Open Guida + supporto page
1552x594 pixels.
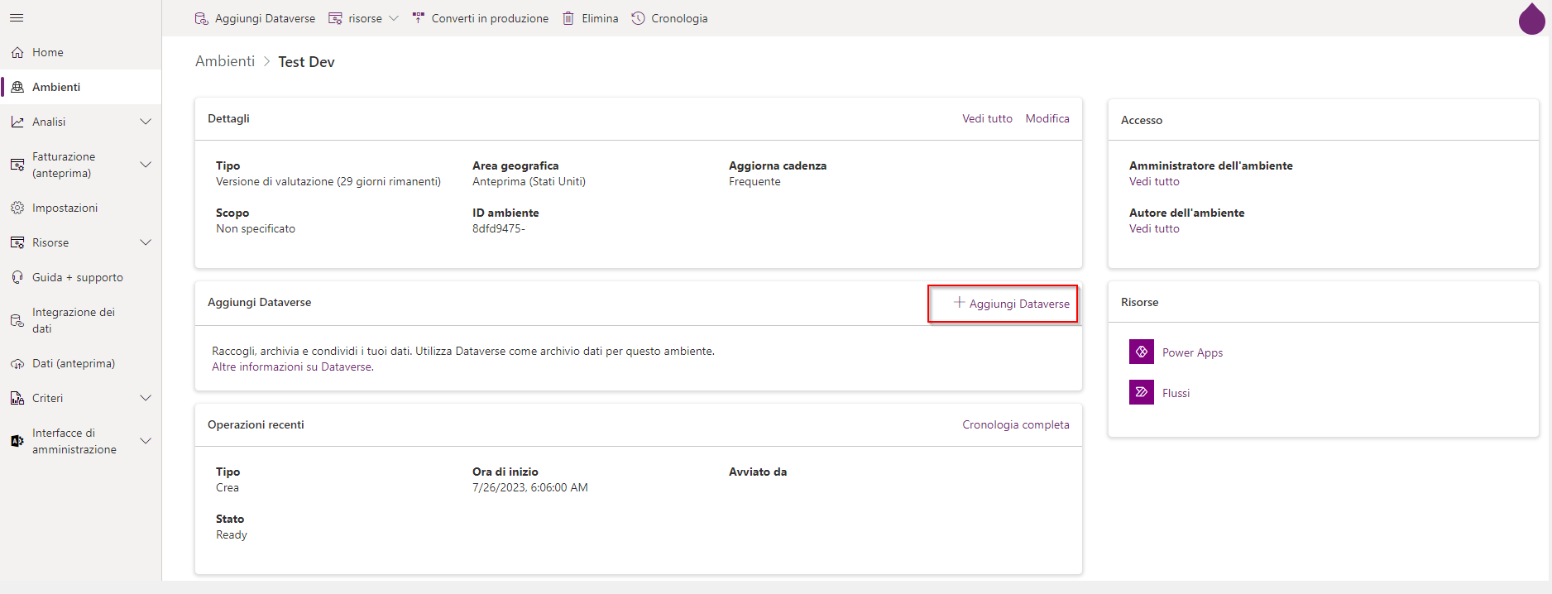(x=77, y=277)
